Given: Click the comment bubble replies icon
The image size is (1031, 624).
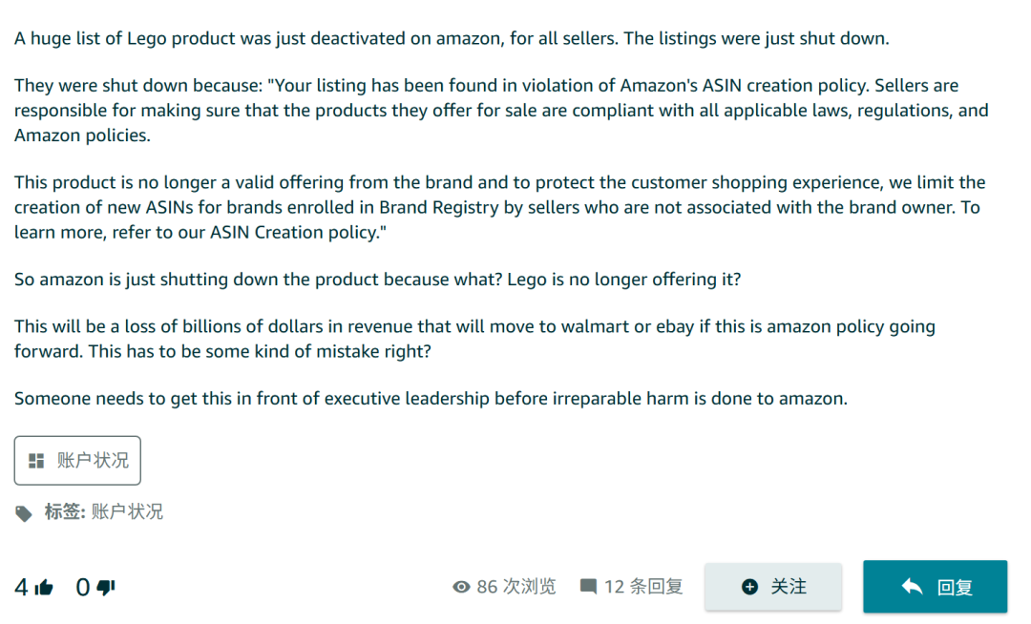Looking at the screenshot, I should point(589,586).
